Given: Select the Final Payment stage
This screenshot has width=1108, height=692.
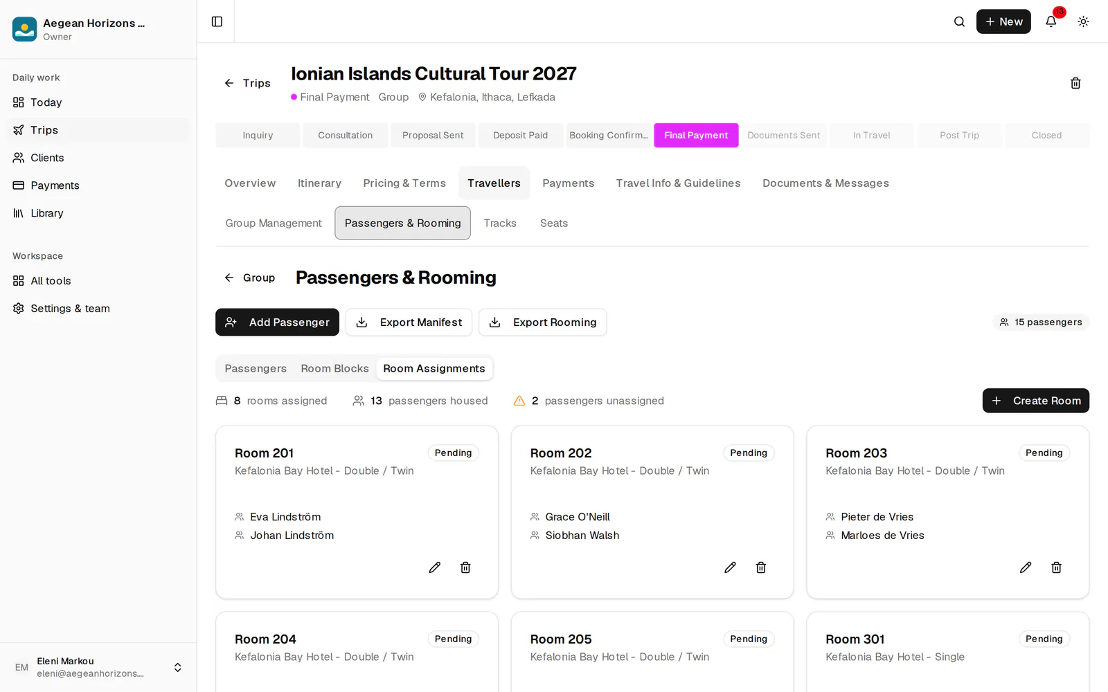Looking at the screenshot, I should [696, 136].
